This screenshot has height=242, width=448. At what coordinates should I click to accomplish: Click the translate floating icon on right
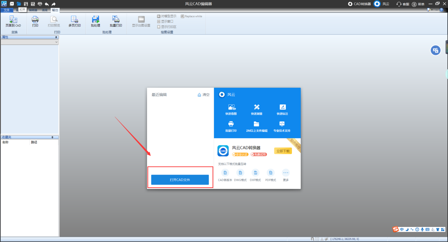(436, 50)
